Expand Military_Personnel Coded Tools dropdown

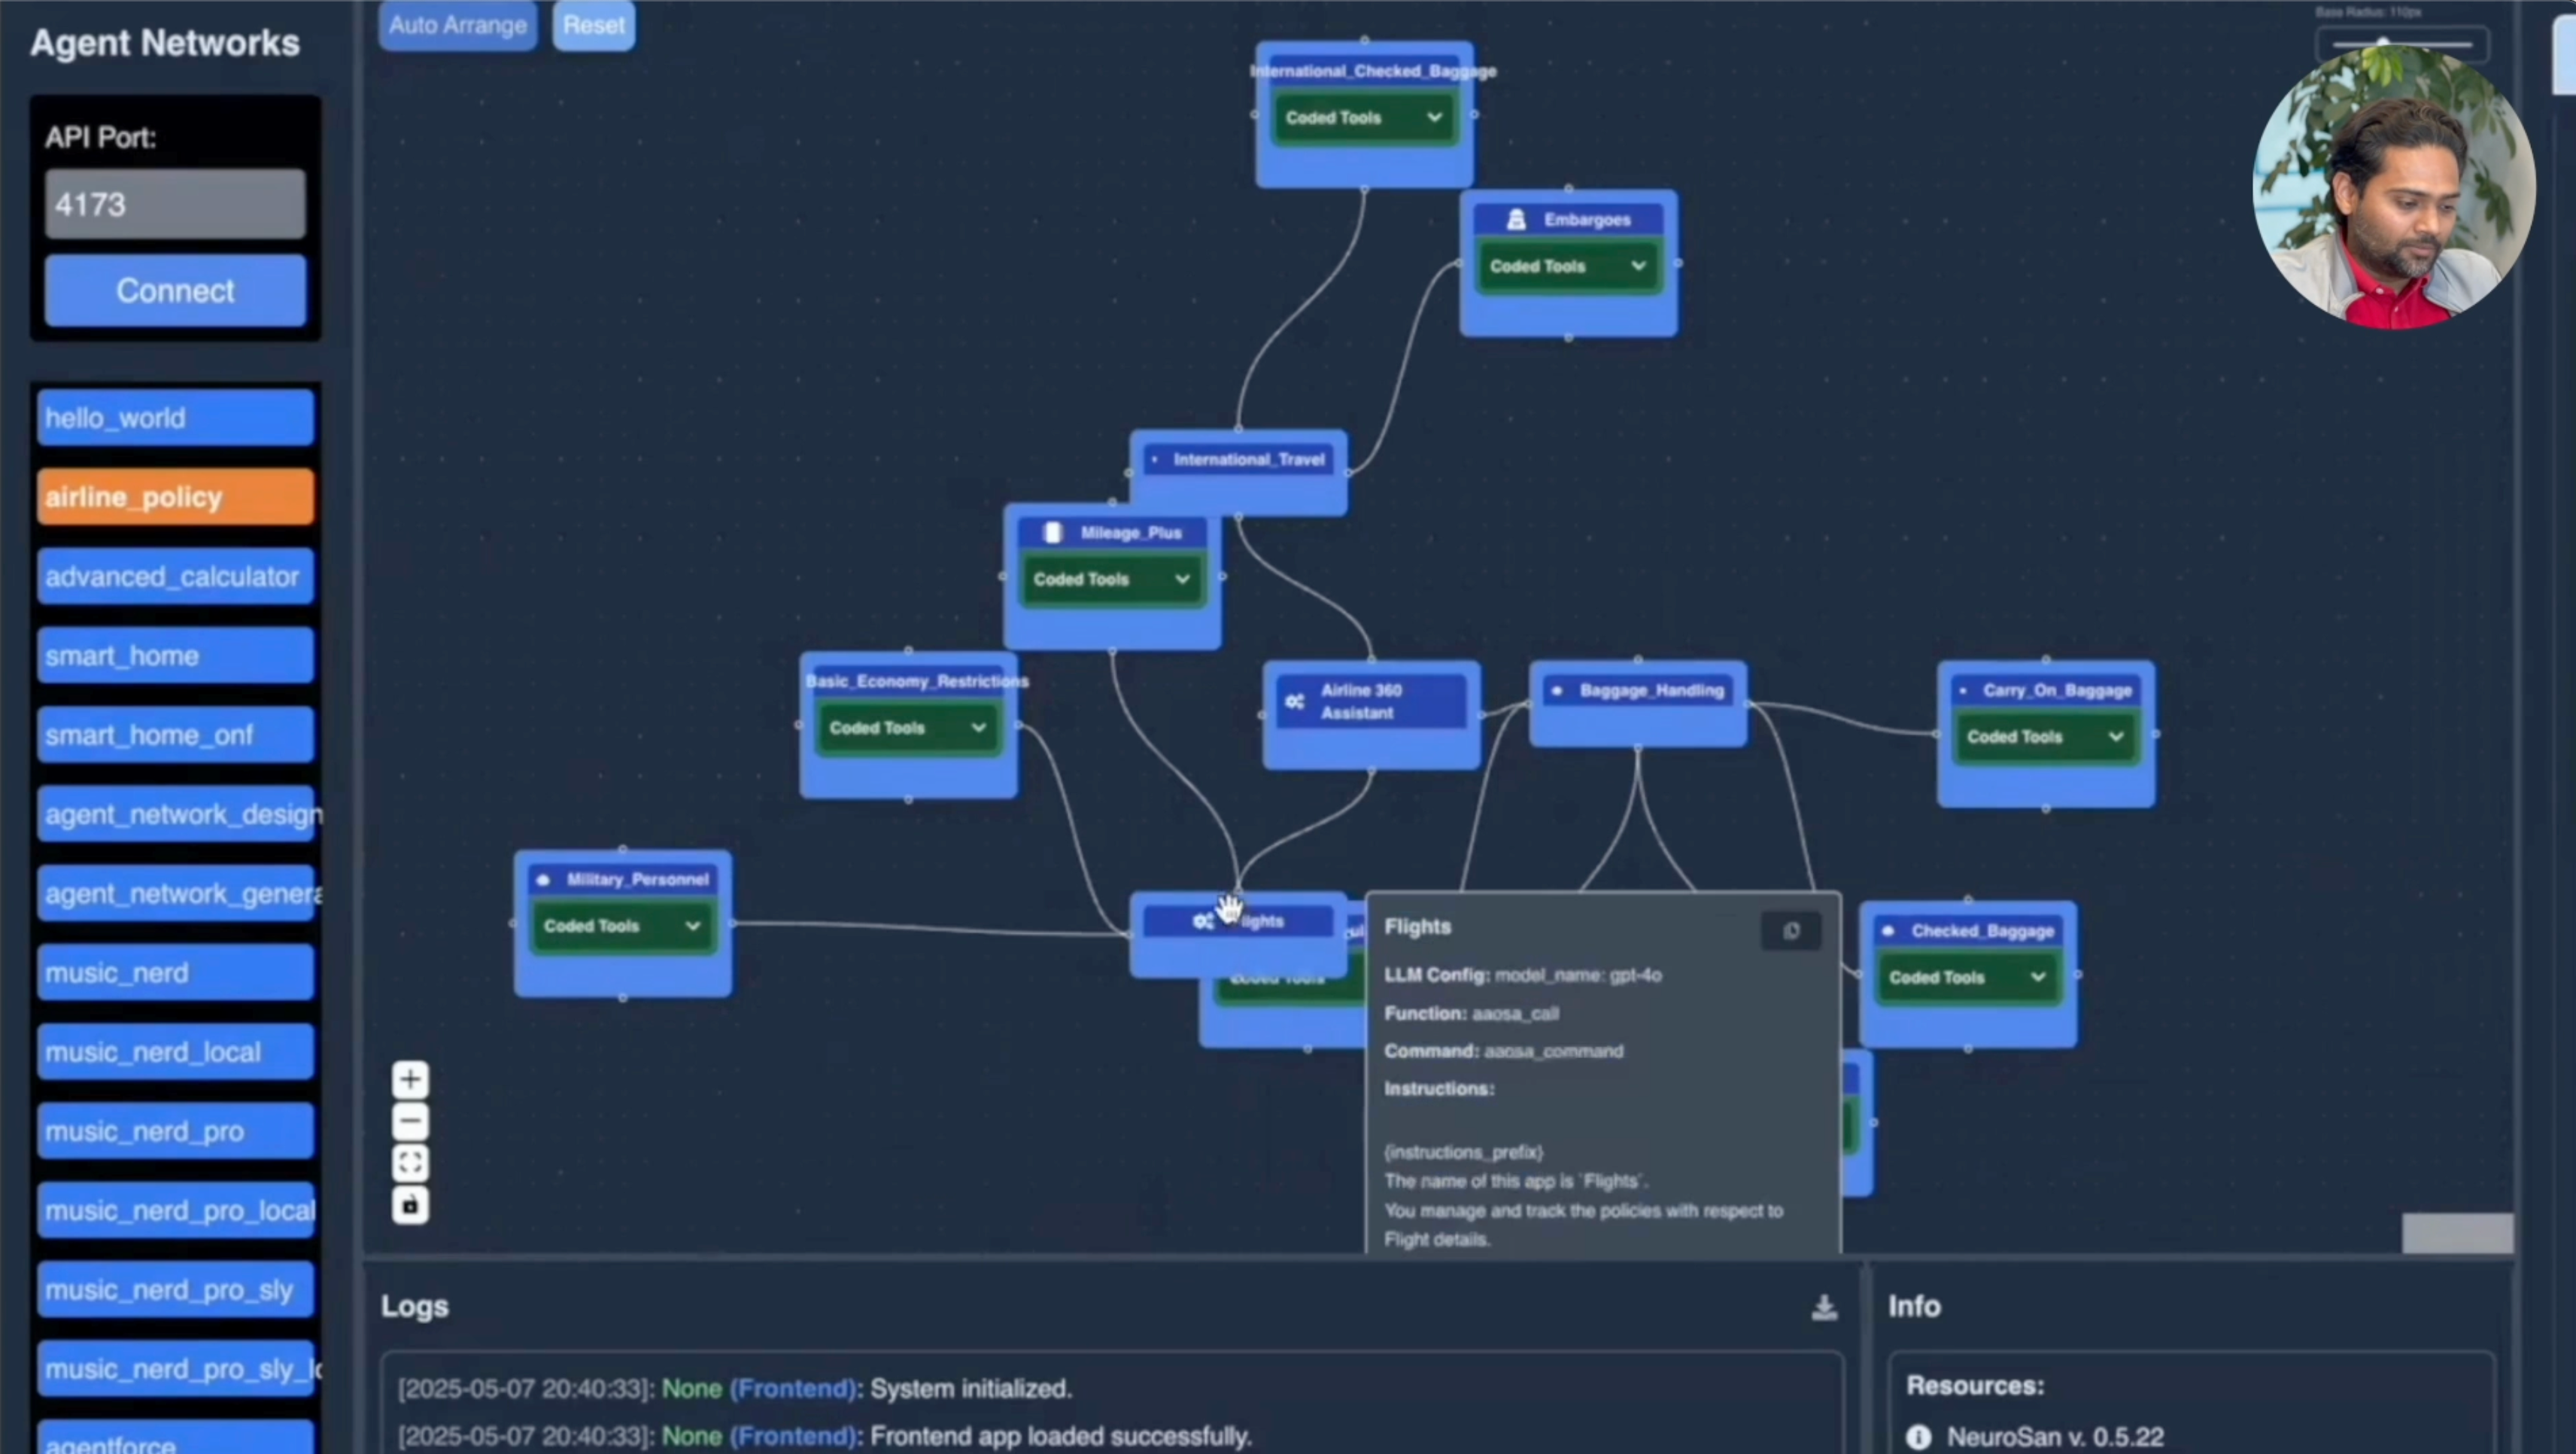[622, 926]
